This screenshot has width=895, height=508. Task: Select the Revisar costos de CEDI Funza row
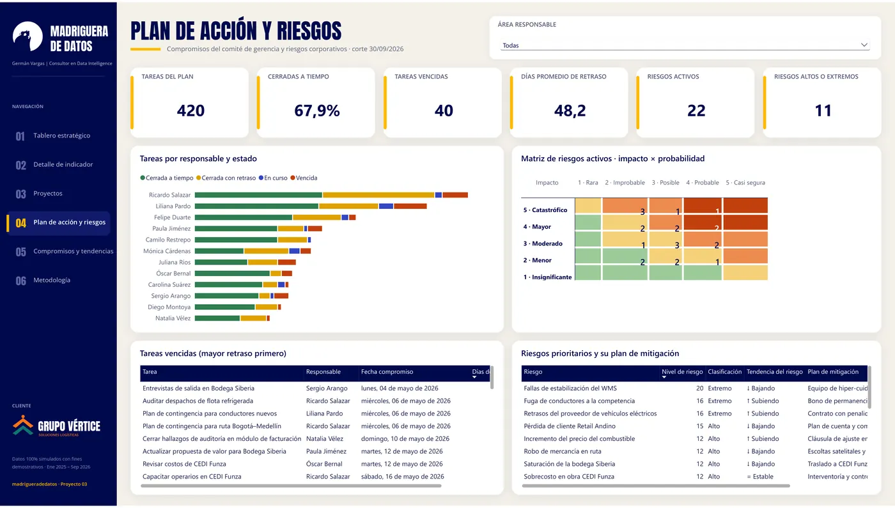(315, 464)
